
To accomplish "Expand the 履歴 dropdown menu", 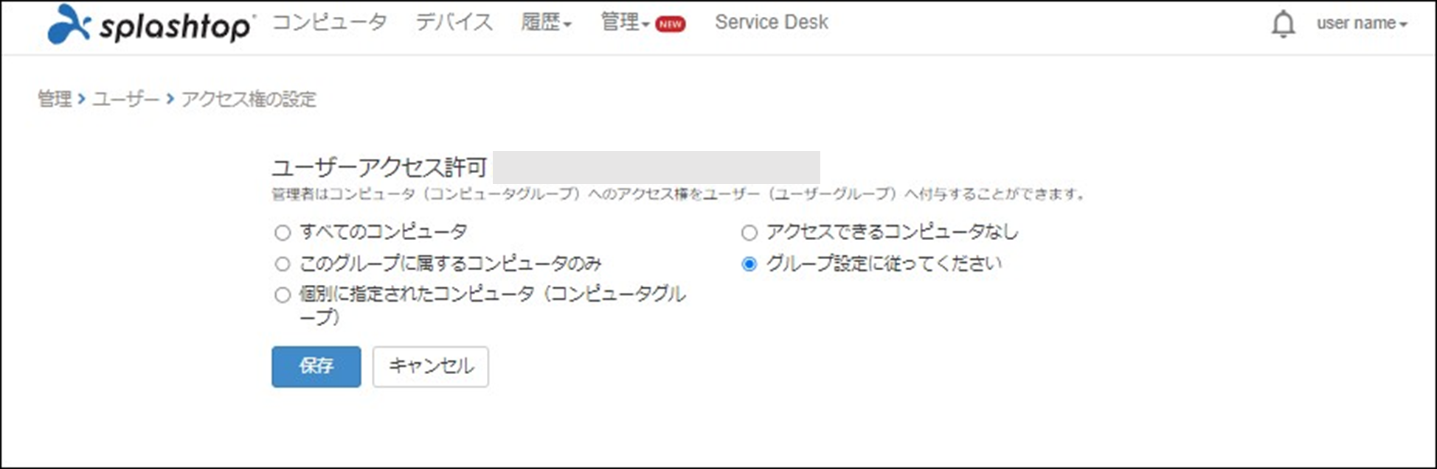I will pyautogui.click(x=546, y=22).
